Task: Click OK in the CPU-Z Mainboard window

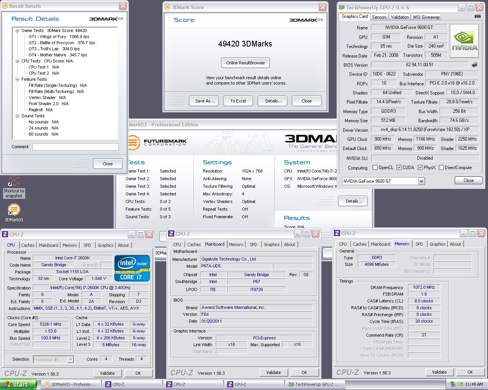Action: pos(304,372)
